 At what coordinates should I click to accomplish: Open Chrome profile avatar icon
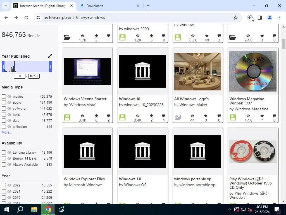point(270,18)
